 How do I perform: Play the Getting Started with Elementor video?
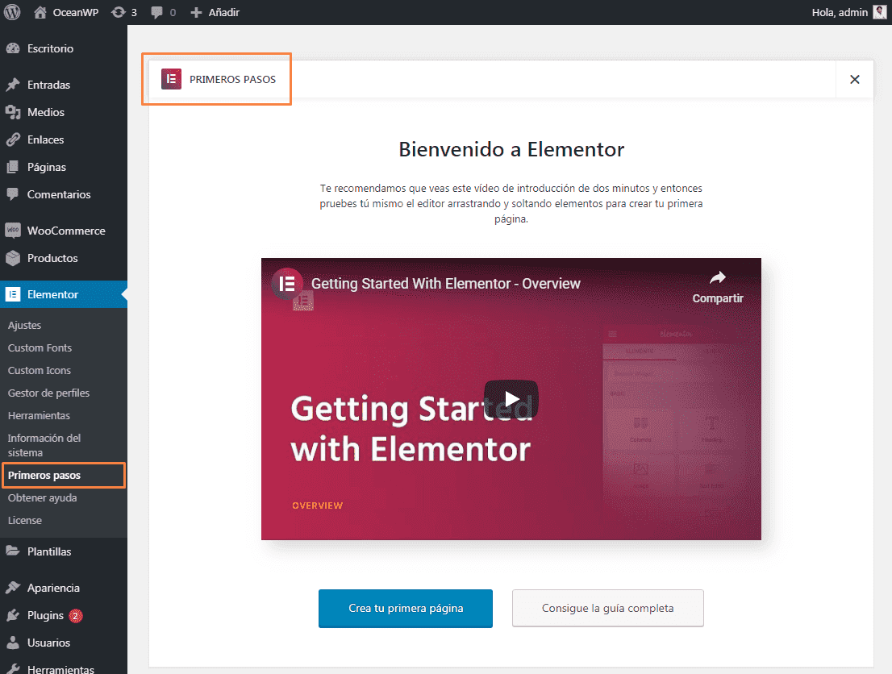point(511,399)
